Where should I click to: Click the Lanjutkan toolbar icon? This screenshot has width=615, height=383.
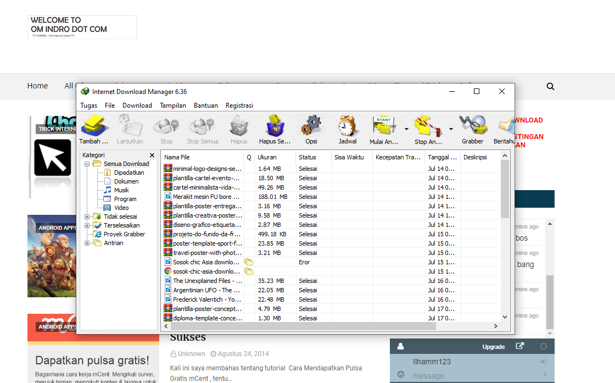click(130, 130)
